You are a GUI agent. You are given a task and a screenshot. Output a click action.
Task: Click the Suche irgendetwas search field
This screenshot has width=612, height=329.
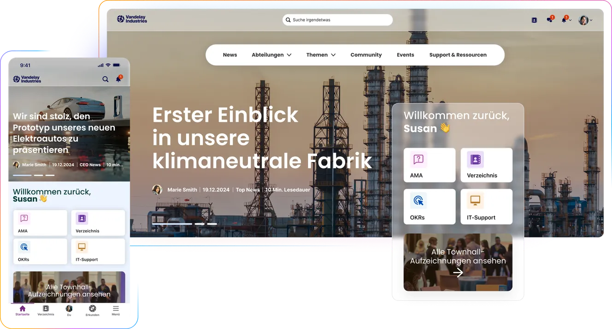337,20
